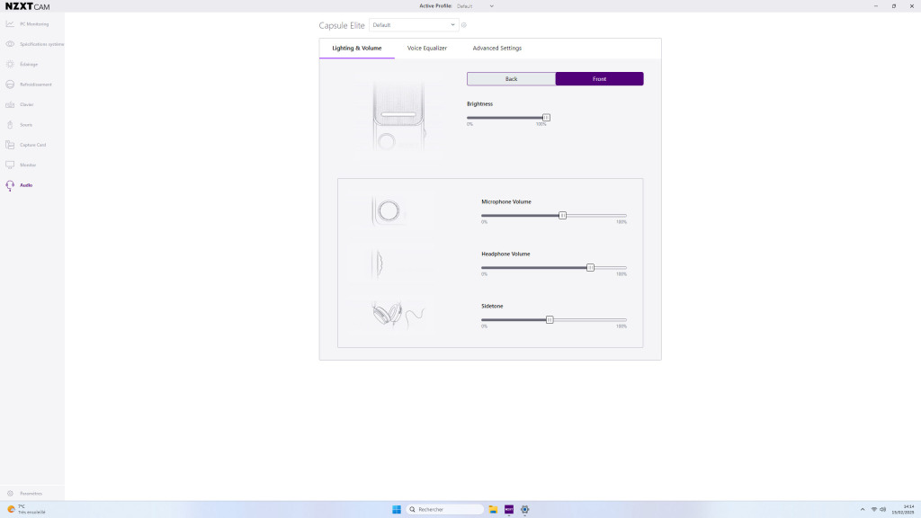Screen dimensions: 921x518
Task: Click the Clavier label
Action: (27, 104)
